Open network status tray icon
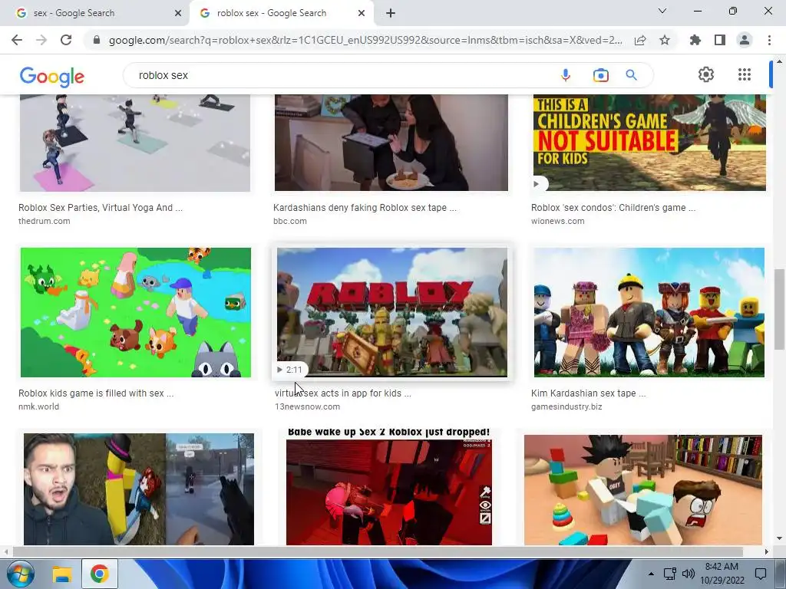 (x=669, y=574)
